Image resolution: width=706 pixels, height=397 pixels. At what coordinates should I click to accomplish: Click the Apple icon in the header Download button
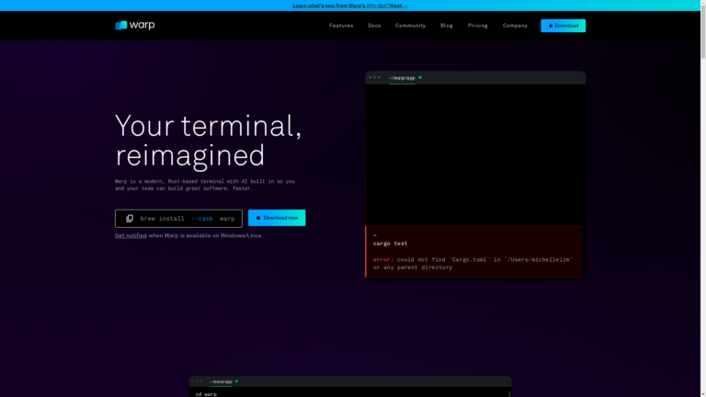point(551,26)
